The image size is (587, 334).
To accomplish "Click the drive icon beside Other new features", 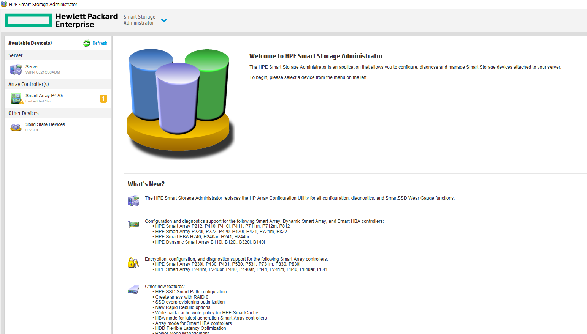I will tap(133, 290).
